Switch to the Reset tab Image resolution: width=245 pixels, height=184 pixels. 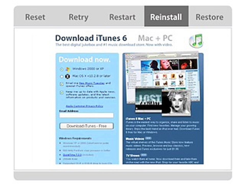pos(35,17)
